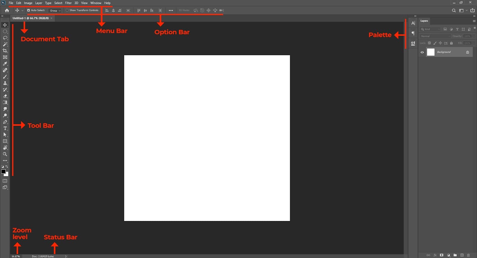Select the Crop tool

pyautogui.click(x=5, y=51)
